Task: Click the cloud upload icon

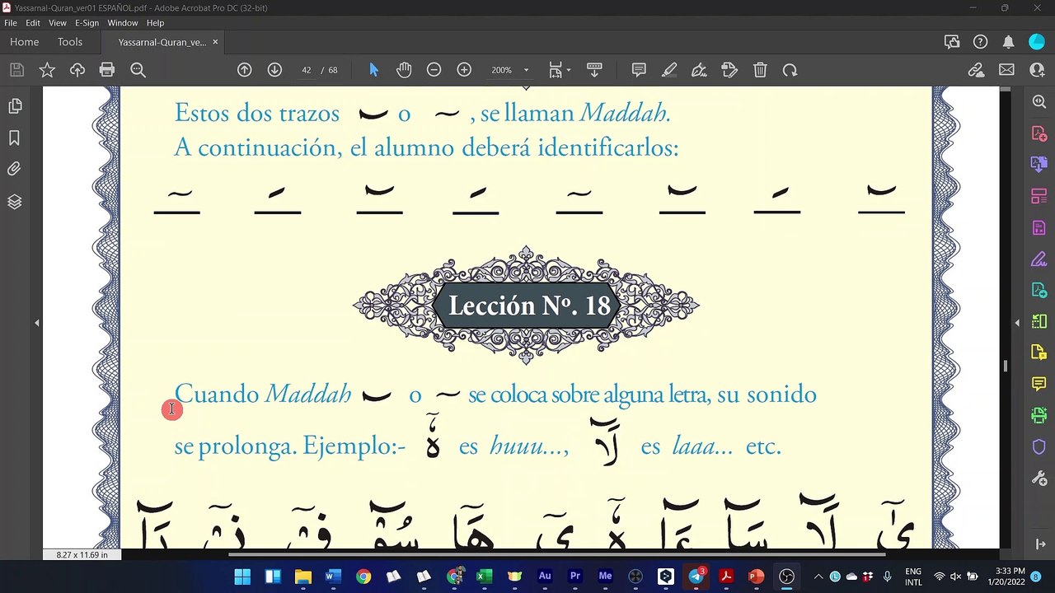Action: [77, 70]
